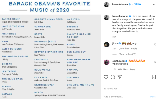The width and height of the screenshot is (157, 99).
Task: Reply to jidsv's comment
Action: pyautogui.click(x=134, y=48)
